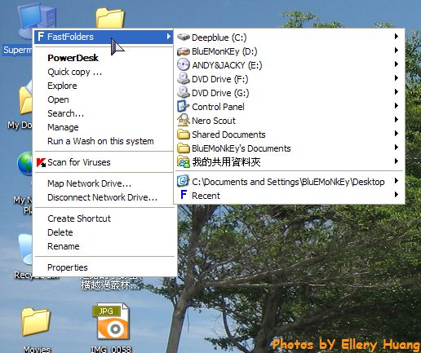This screenshot has width=421, height=353.
Task: Click the blue F icon beside Recent
Action: click(184, 195)
